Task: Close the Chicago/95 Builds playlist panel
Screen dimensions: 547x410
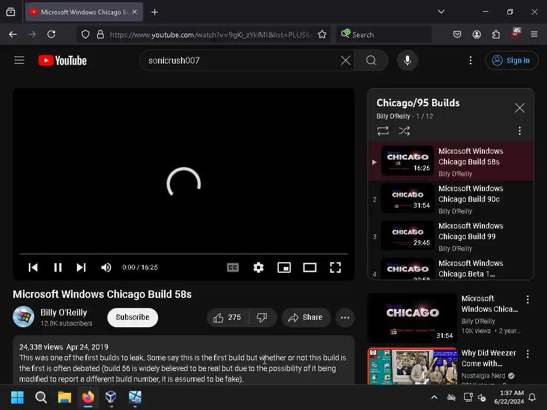Action: click(520, 108)
